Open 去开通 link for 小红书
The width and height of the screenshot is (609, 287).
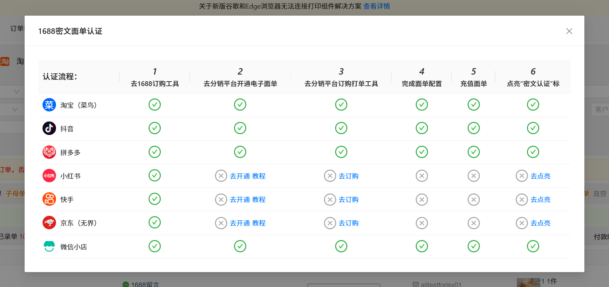[240, 176]
